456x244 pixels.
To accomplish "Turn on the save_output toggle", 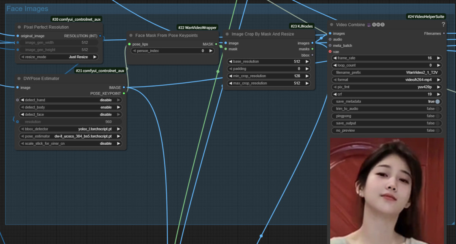I will tap(437, 123).
